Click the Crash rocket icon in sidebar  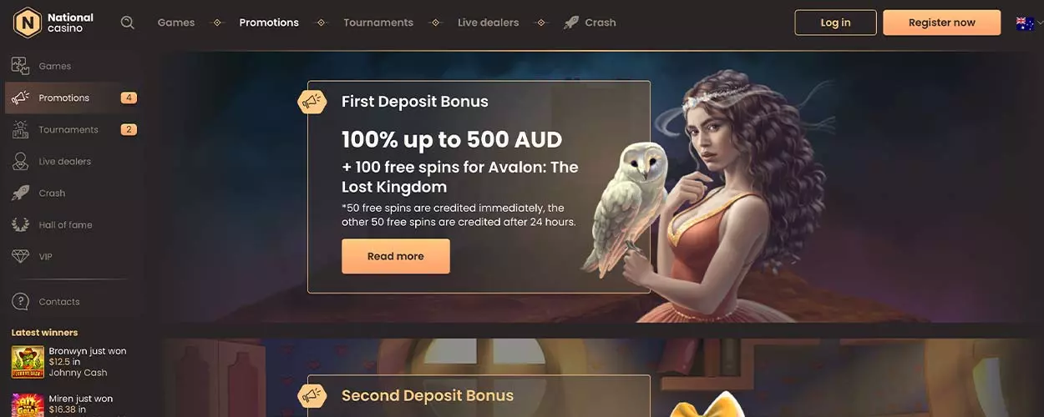click(x=21, y=193)
